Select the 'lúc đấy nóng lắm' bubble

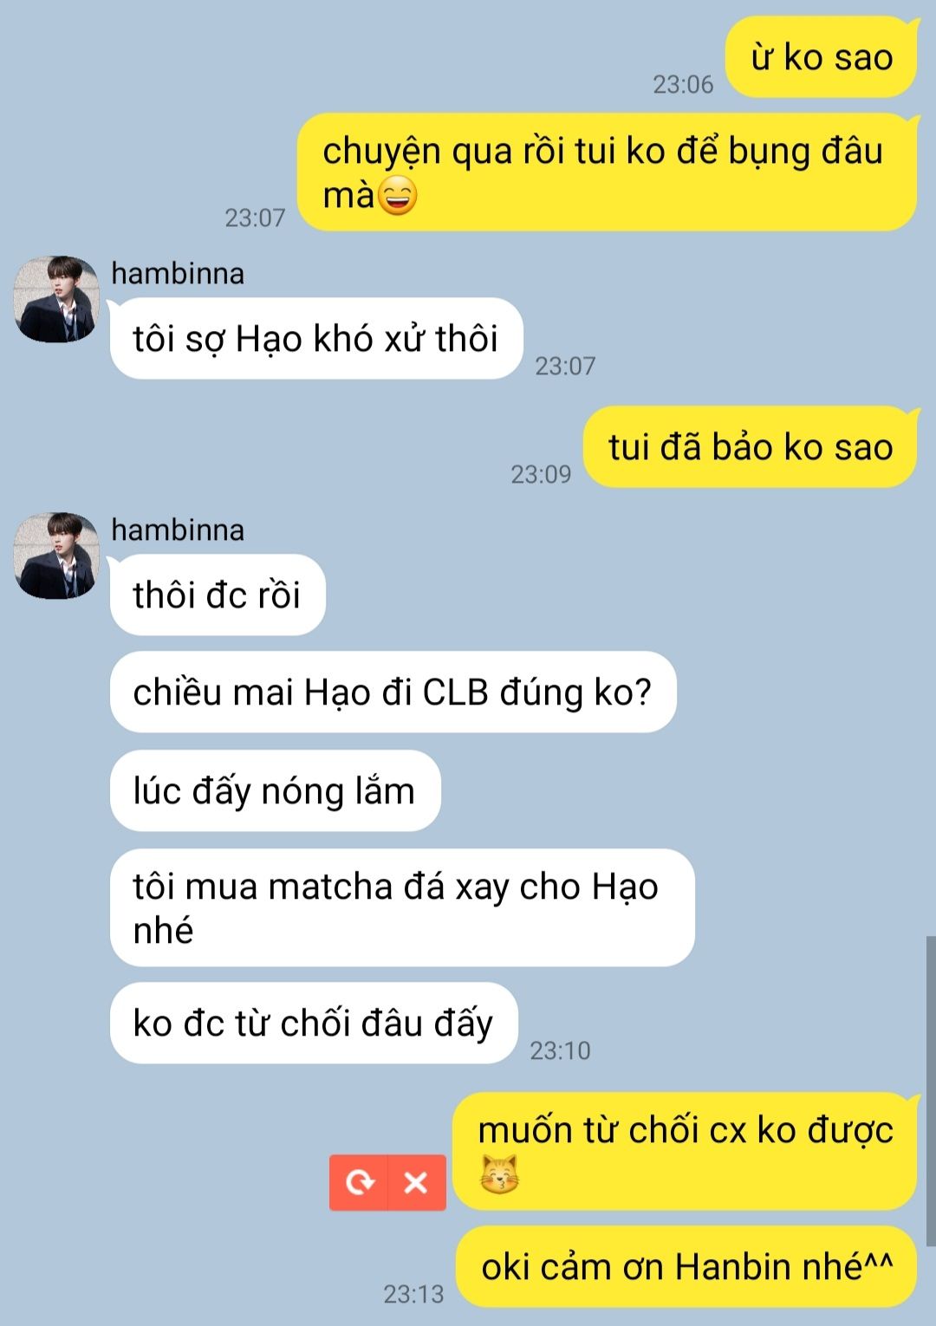[x=275, y=791]
